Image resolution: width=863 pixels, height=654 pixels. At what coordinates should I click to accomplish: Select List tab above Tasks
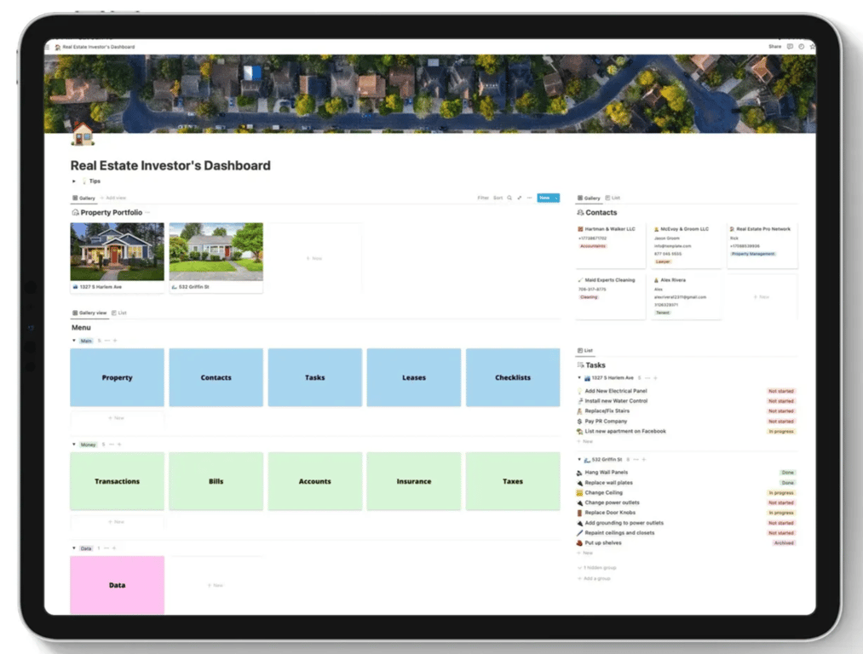(585, 350)
